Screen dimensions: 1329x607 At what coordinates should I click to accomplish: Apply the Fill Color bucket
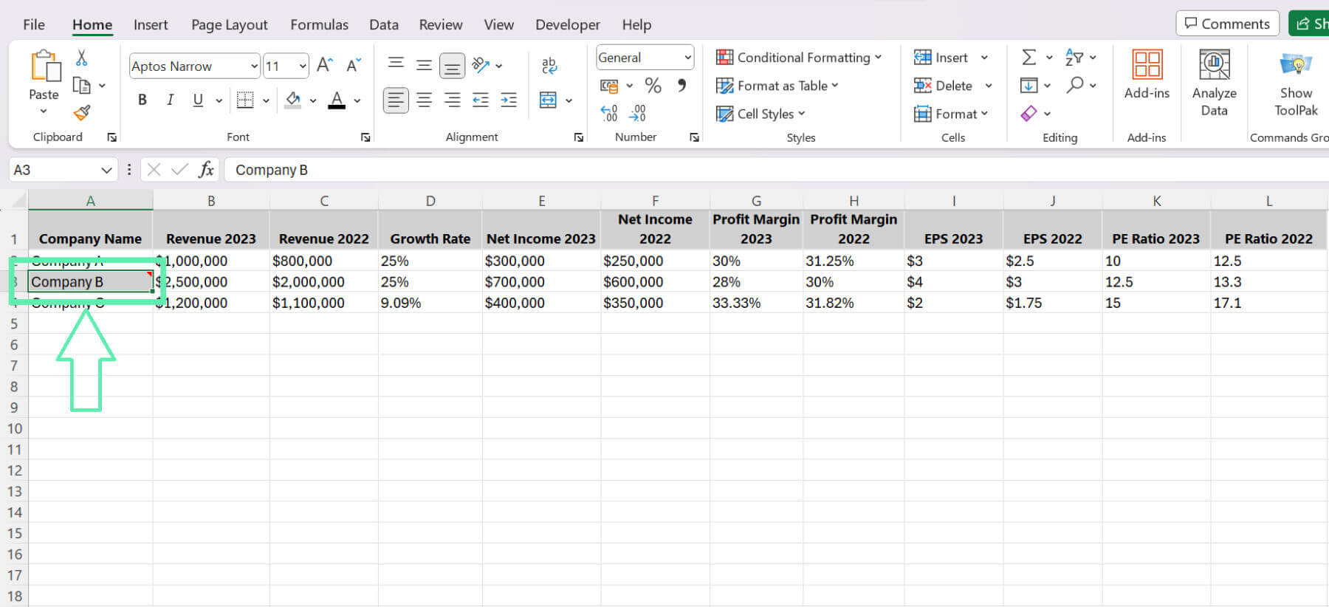[x=293, y=100]
